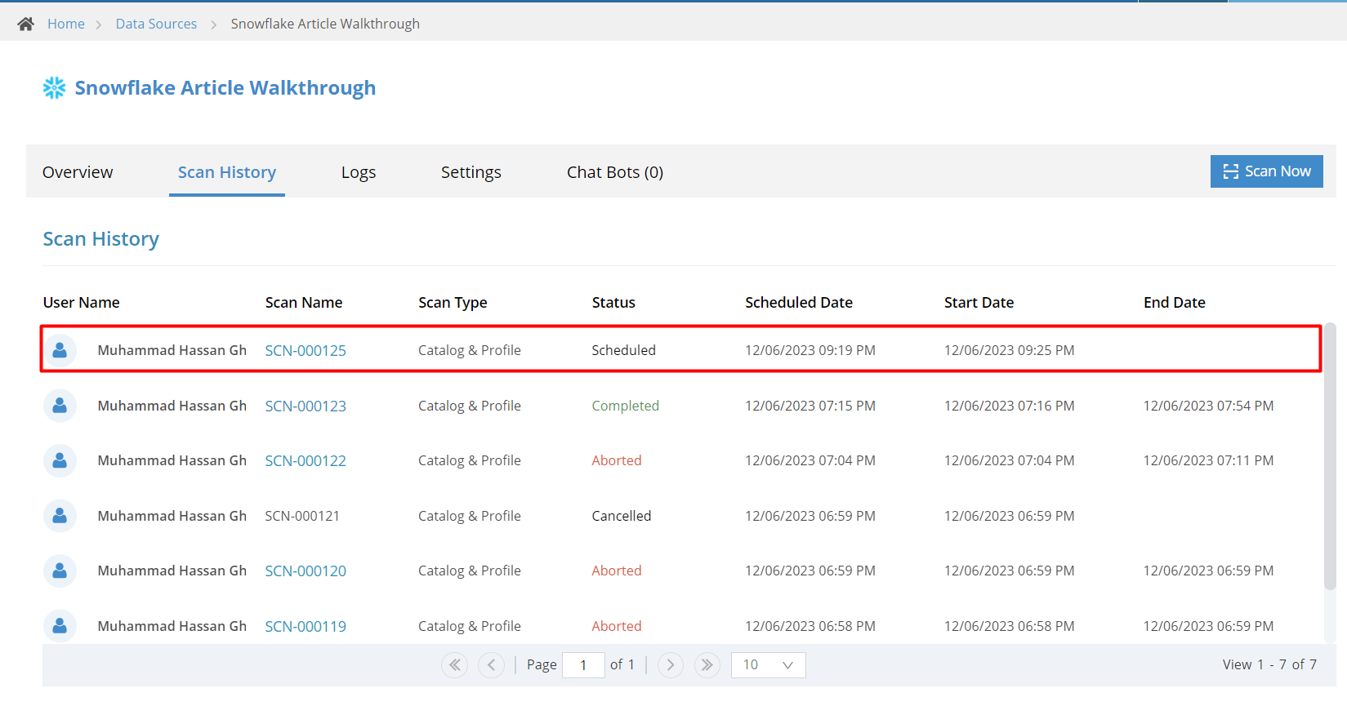Click the Start Date column header
The height and width of the screenshot is (715, 1347).
point(979,303)
